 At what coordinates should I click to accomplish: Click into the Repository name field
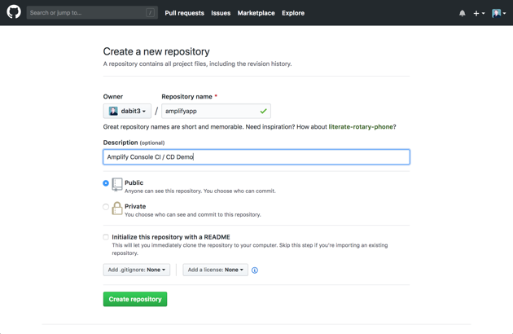coord(216,111)
